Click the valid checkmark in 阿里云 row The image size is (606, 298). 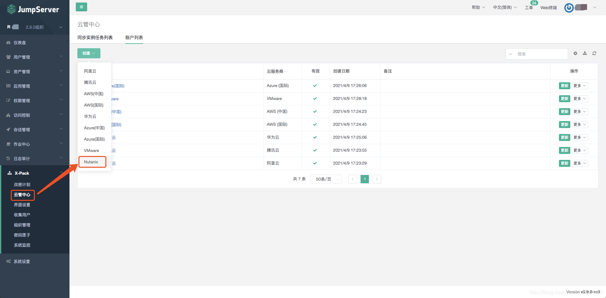click(315, 163)
